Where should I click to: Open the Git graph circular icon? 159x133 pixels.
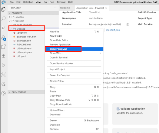(x=3, y=93)
